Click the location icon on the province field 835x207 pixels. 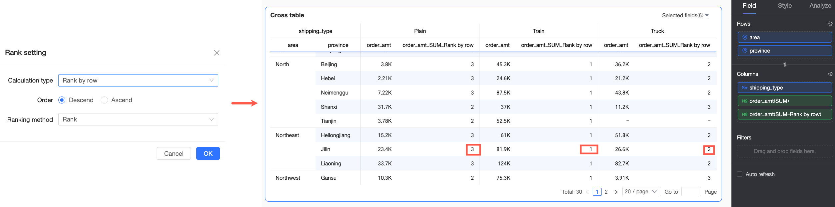[x=745, y=51]
